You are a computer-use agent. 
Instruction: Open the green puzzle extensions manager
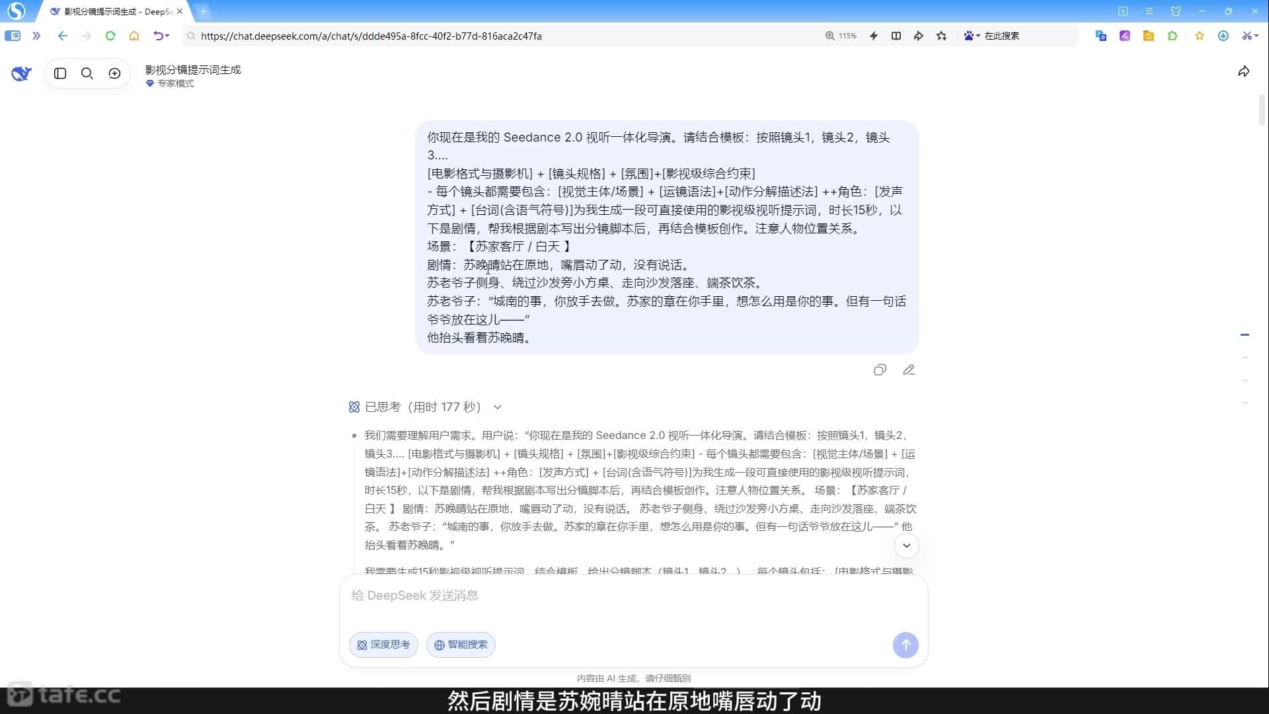(x=1173, y=36)
